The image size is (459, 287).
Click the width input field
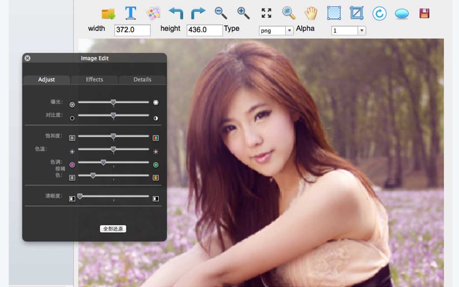133,30
